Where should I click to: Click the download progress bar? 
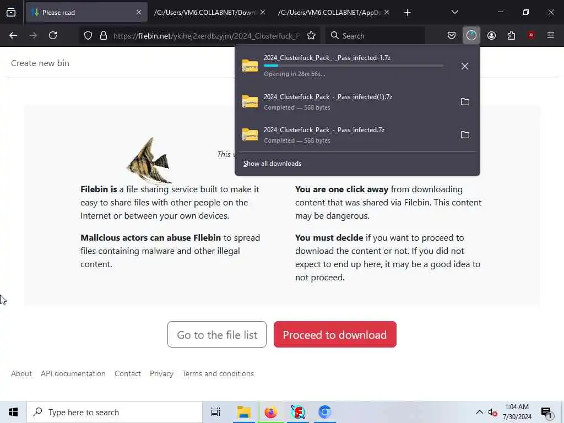(x=354, y=66)
